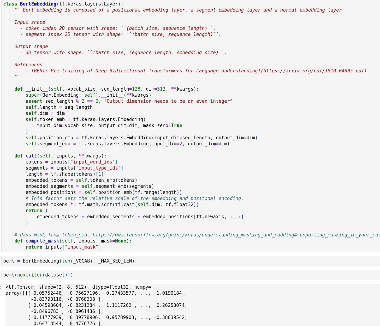Viewport: 380px width, 326px height.
Task: Click the output row '-0.8496783 , -0.8961436'
Action: point(67,311)
